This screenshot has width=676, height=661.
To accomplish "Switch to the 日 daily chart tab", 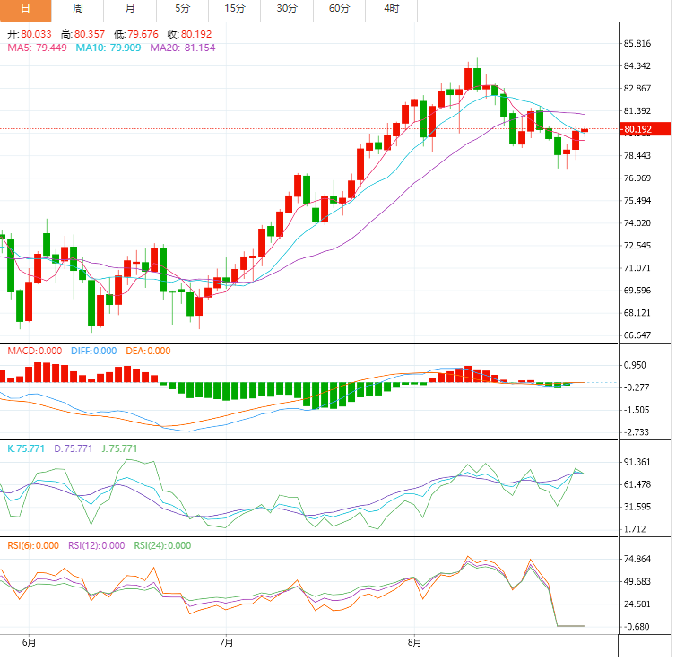I will pyautogui.click(x=25, y=9).
